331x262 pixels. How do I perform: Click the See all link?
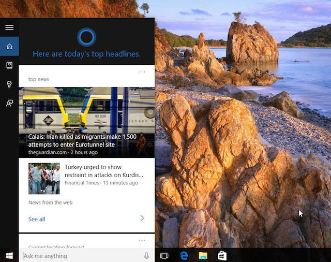point(37,219)
